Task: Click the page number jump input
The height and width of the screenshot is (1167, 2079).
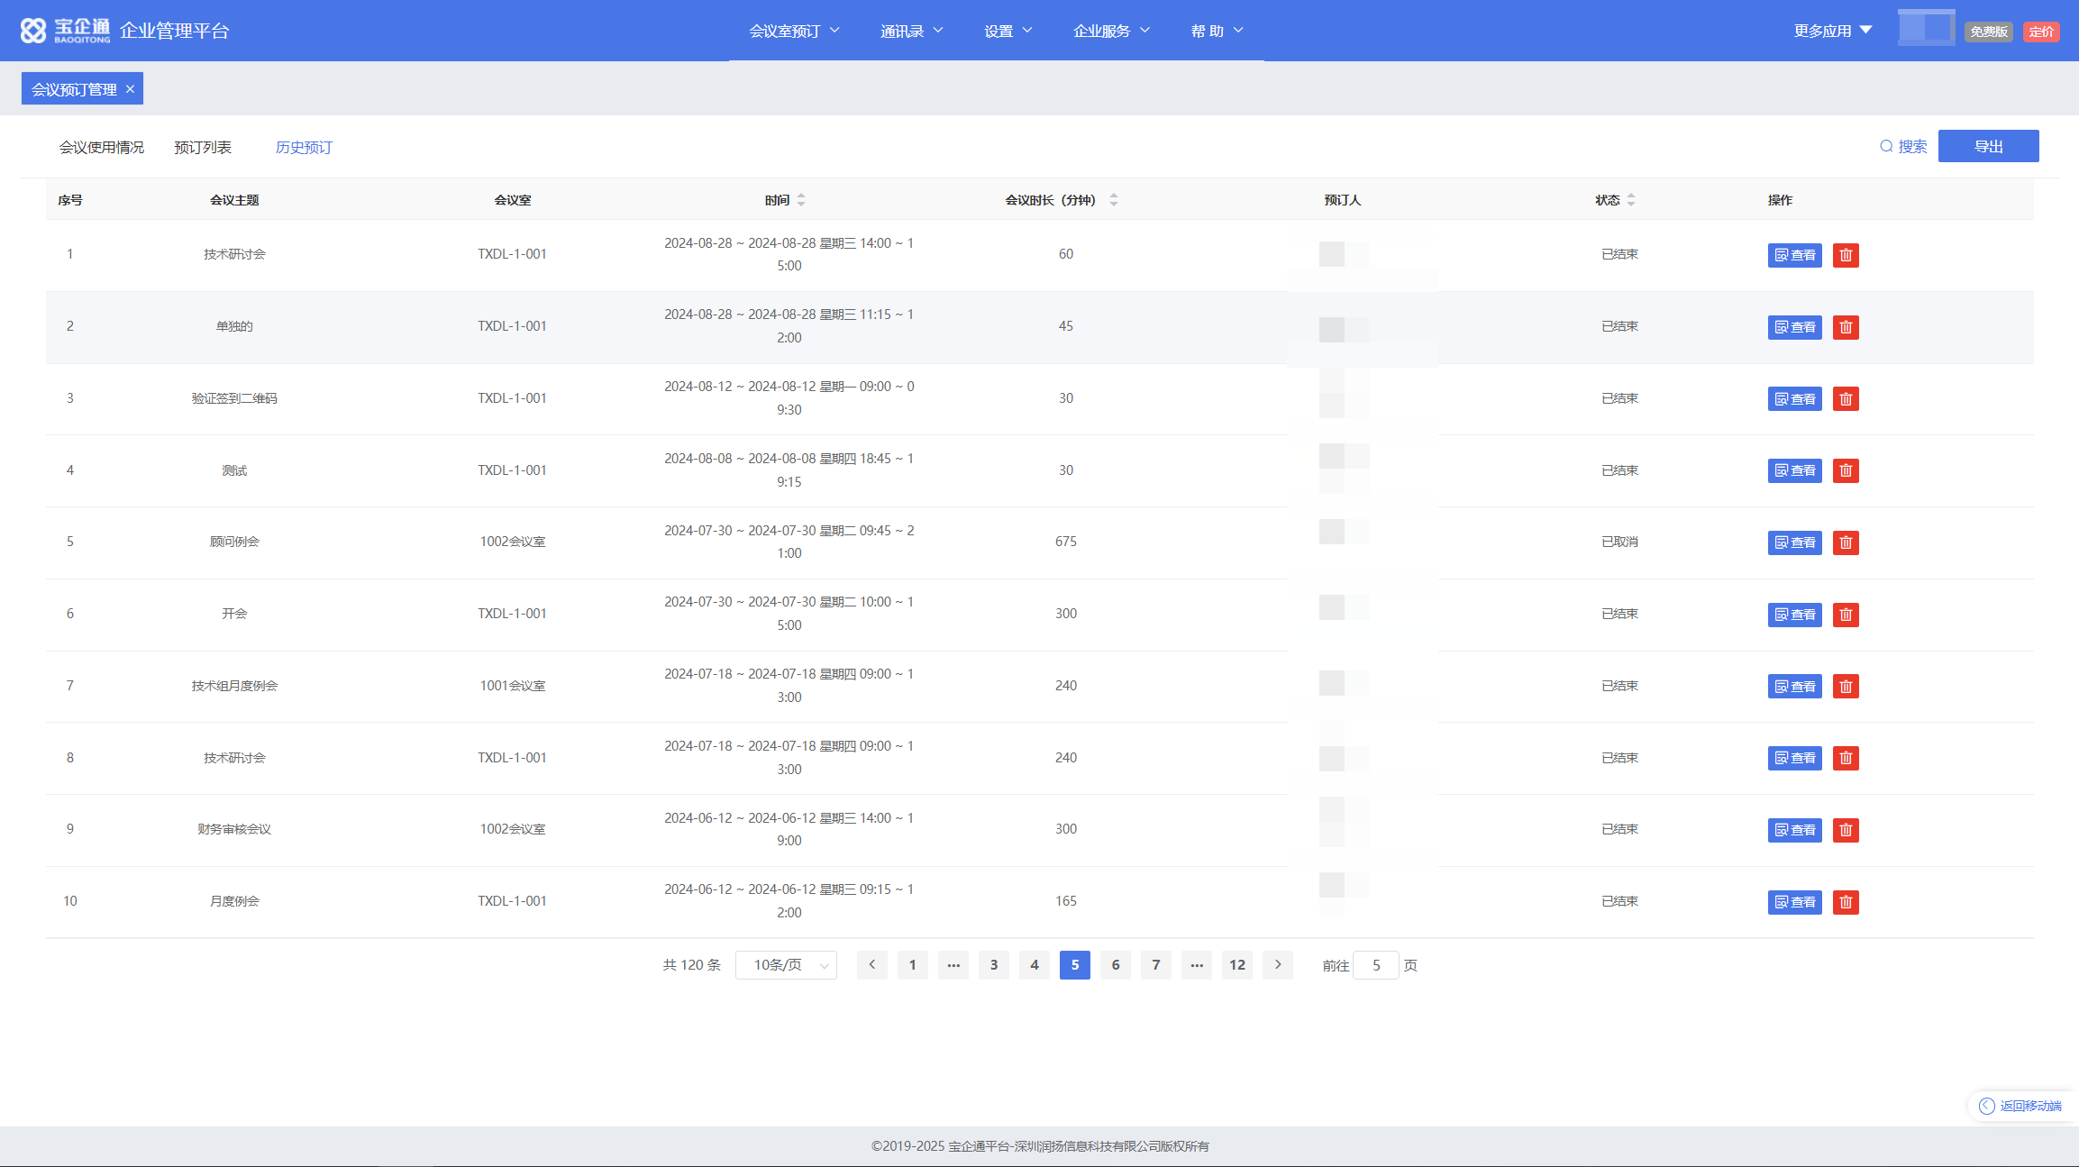Action: pyautogui.click(x=1375, y=965)
